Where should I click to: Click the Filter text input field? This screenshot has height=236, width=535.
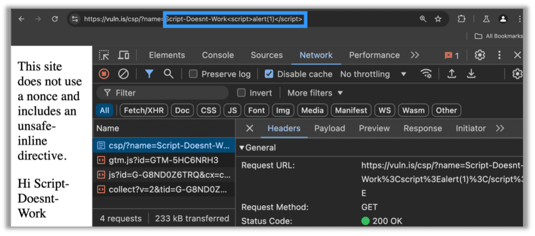(x=167, y=93)
